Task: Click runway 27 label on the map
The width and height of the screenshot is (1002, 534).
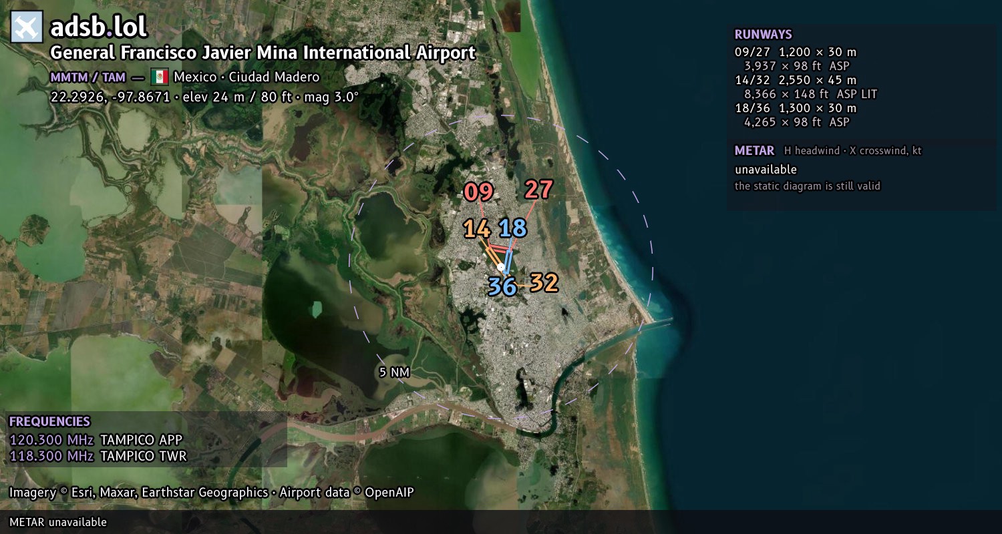Action: click(538, 190)
